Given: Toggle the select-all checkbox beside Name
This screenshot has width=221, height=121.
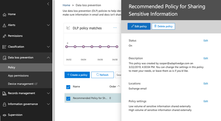Looking at the screenshot, I should pyautogui.click(x=68, y=87).
